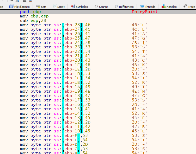Select instruction mov byte ptr ss:[ebp-1B],52
The height and width of the screenshot is (154, 196).
coord(55,82)
